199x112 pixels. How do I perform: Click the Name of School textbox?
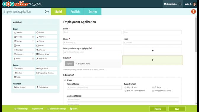click(94, 88)
